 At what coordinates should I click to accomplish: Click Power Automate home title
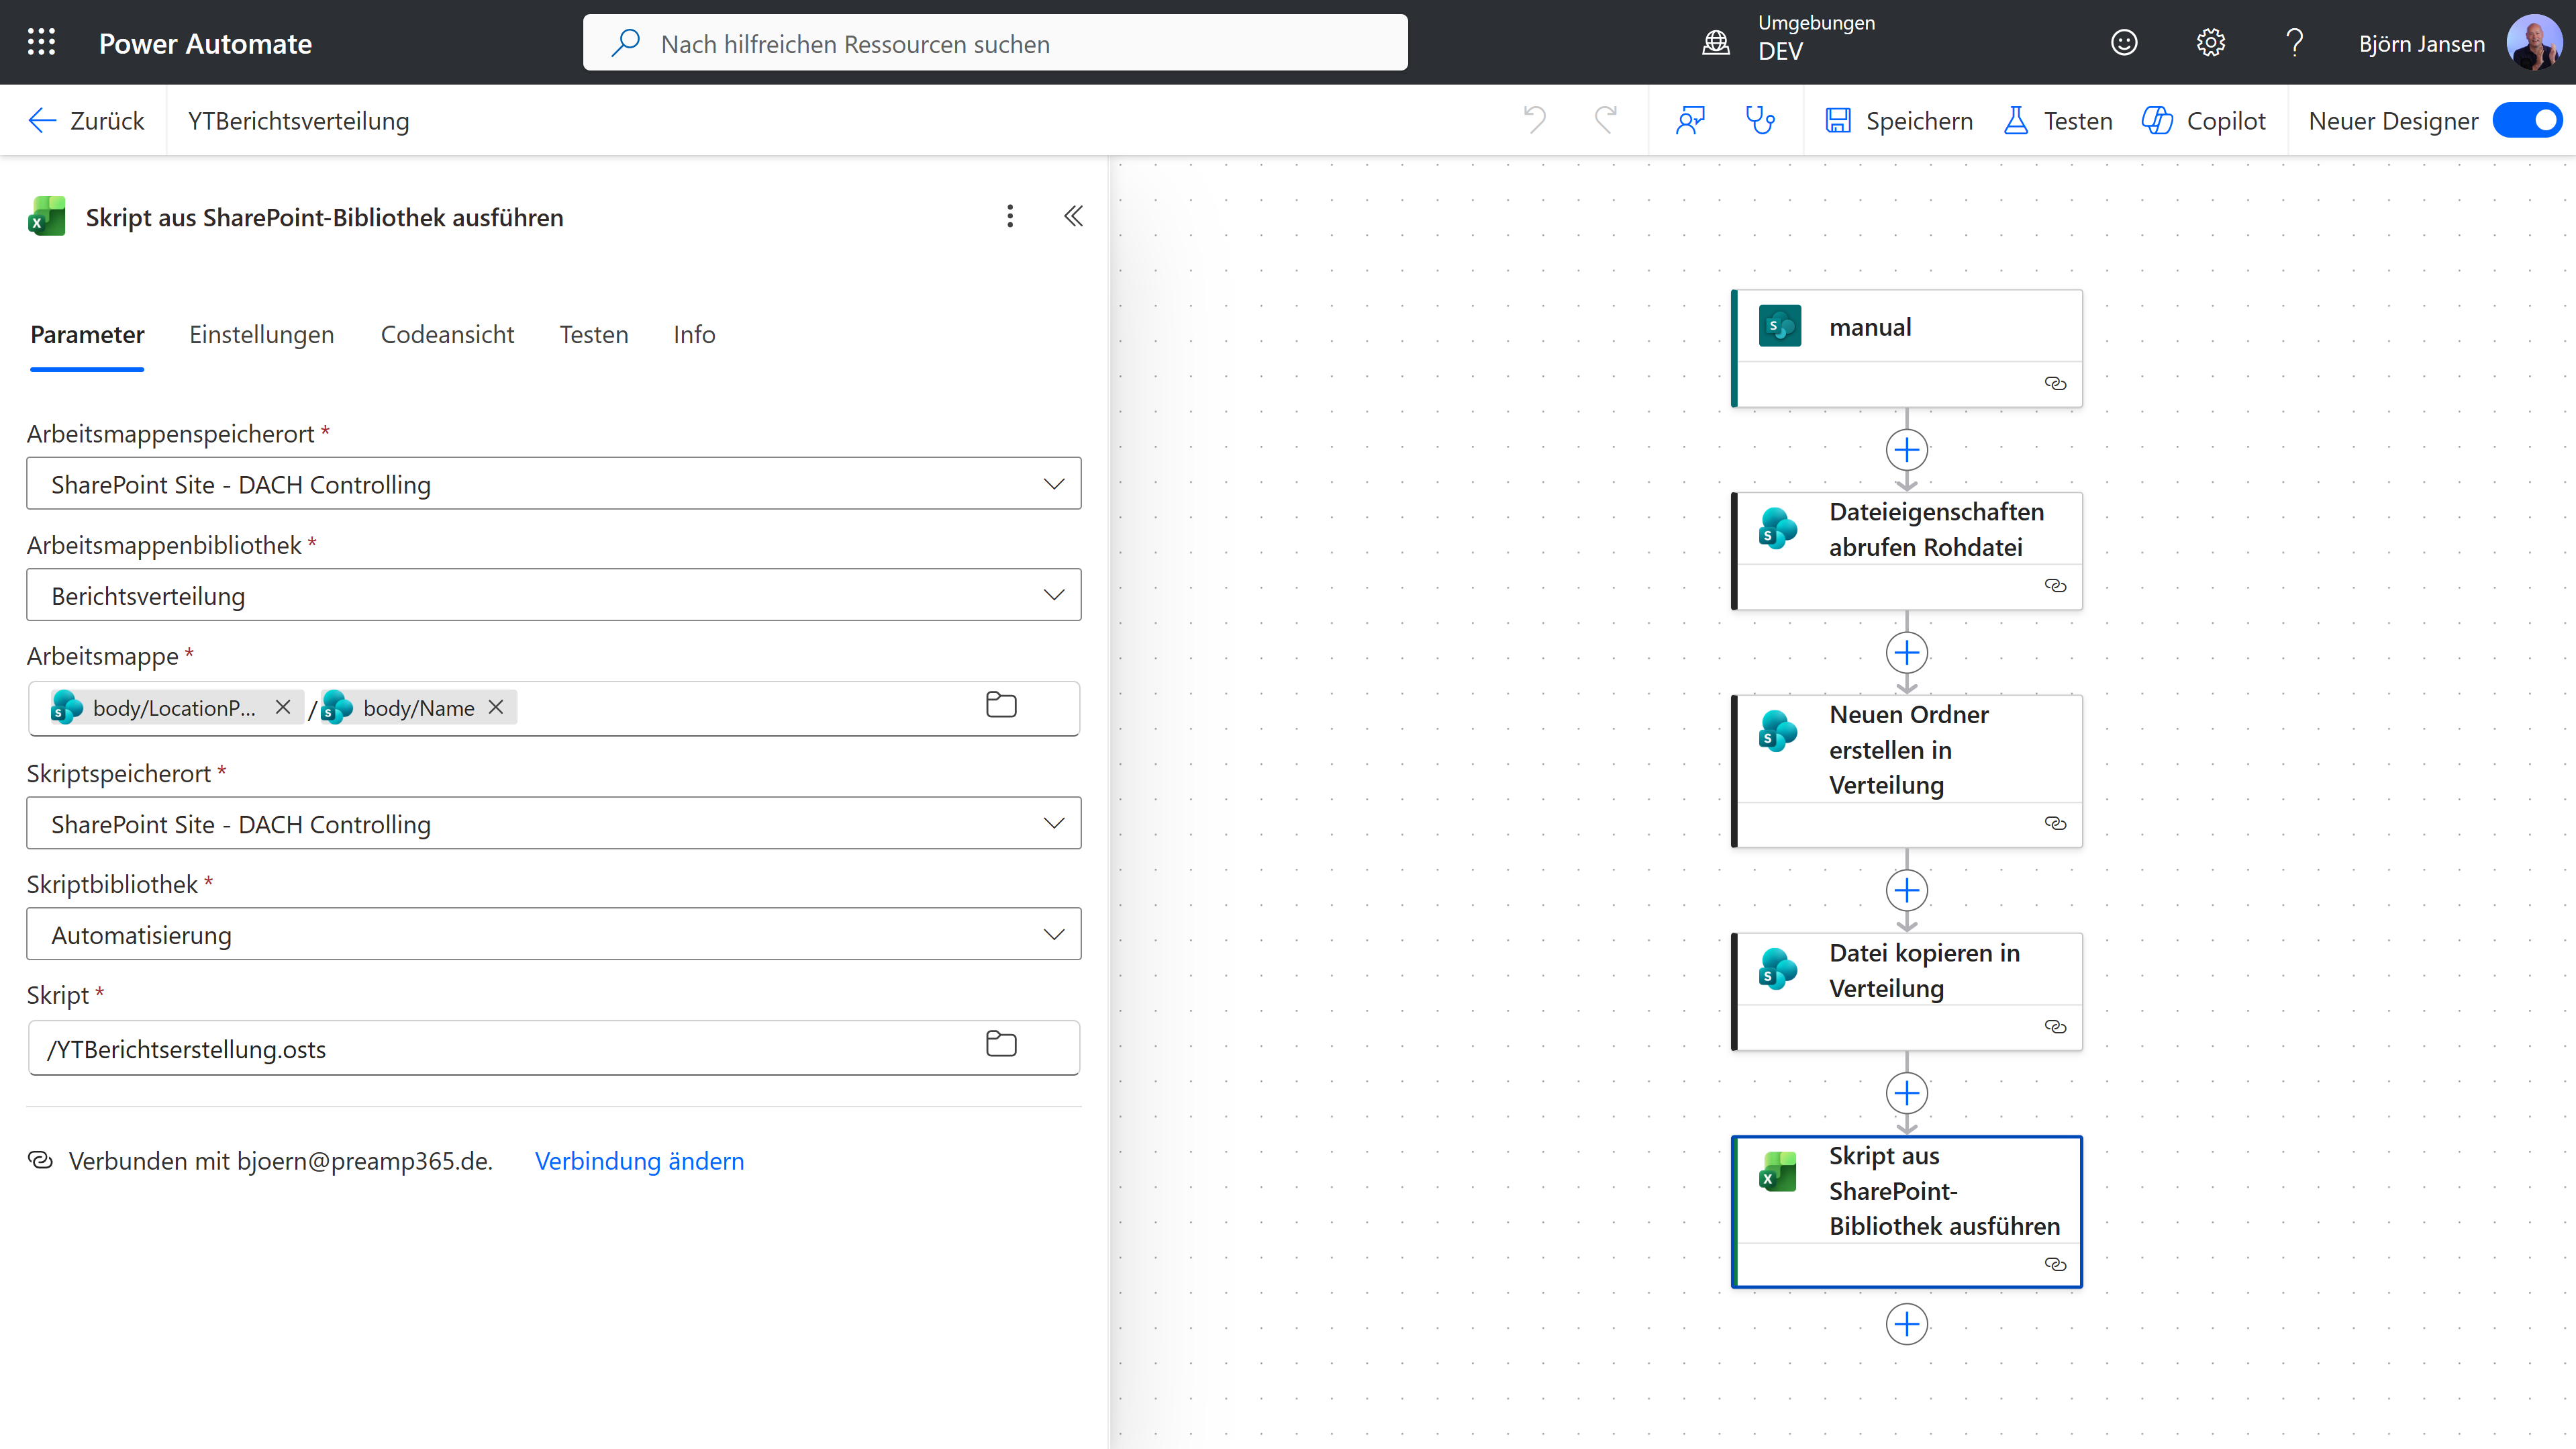click(x=205, y=43)
